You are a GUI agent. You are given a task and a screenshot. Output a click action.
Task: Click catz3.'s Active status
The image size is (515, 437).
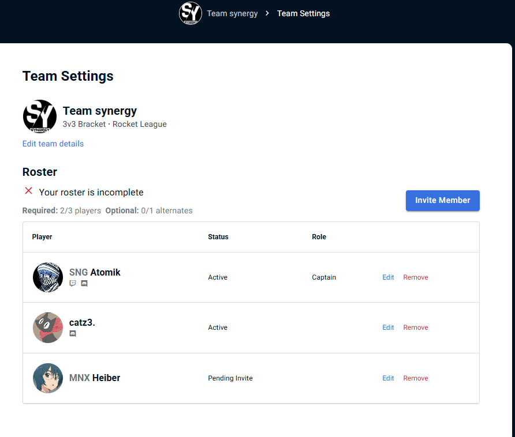click(218, 327)
